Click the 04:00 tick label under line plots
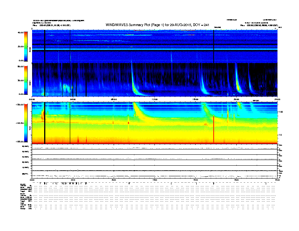299x231 pixels. coord(73,180)
